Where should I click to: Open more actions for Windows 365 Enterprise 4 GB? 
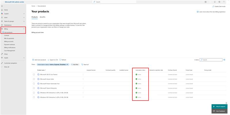point(83,93)
